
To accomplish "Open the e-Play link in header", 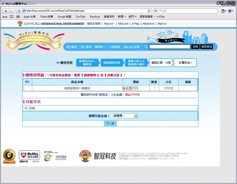I will [136, 24].
